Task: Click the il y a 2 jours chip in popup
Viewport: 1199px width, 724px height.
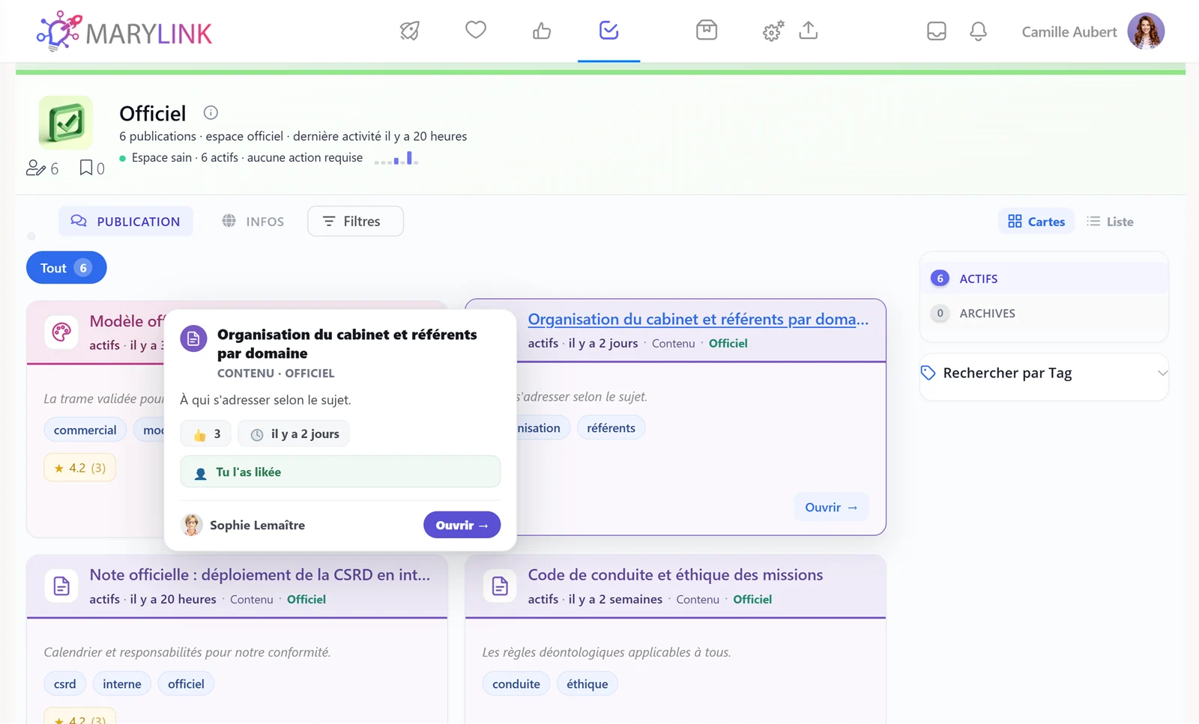Action: tap(294, 434)
